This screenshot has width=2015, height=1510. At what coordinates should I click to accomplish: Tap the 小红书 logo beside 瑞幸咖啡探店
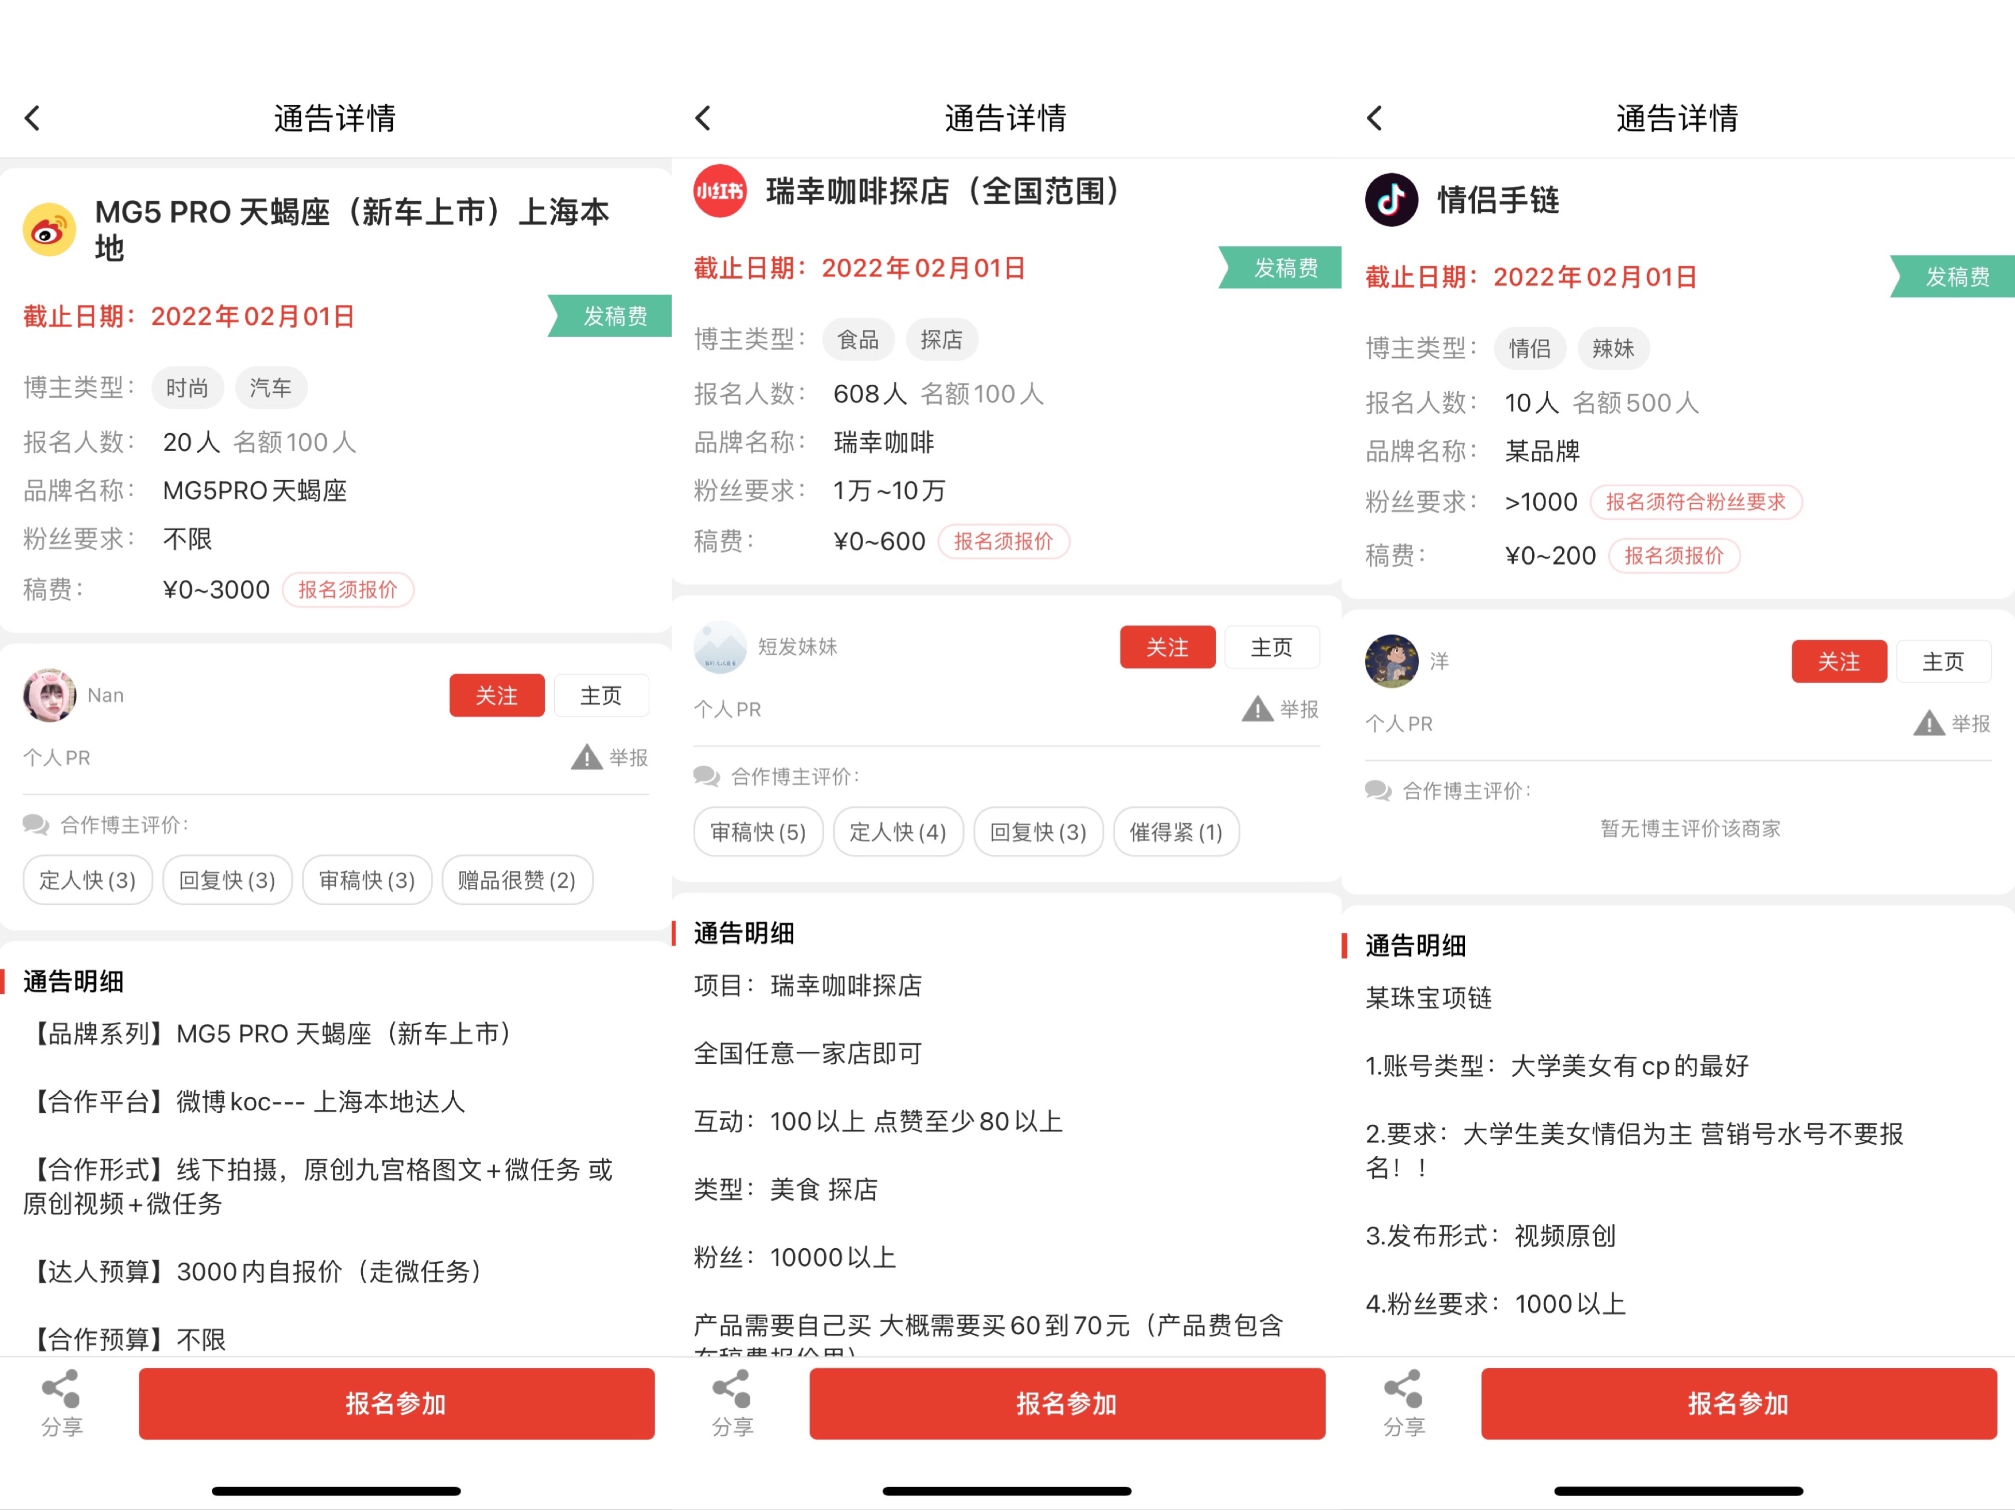click(x=720, y=191)
